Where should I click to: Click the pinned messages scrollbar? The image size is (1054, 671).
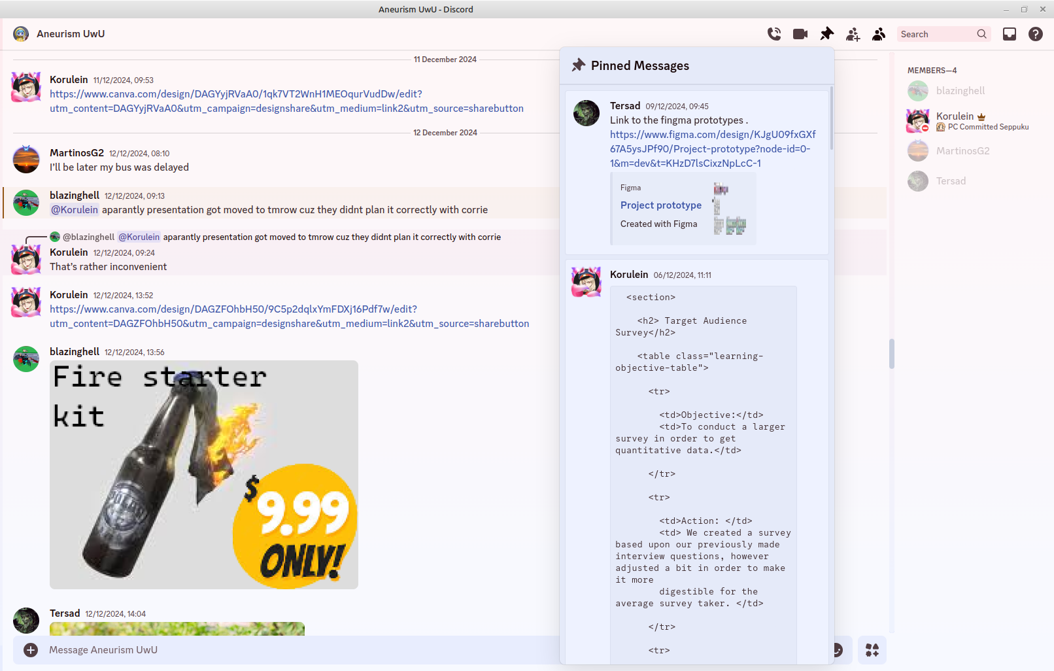[831, 118]
